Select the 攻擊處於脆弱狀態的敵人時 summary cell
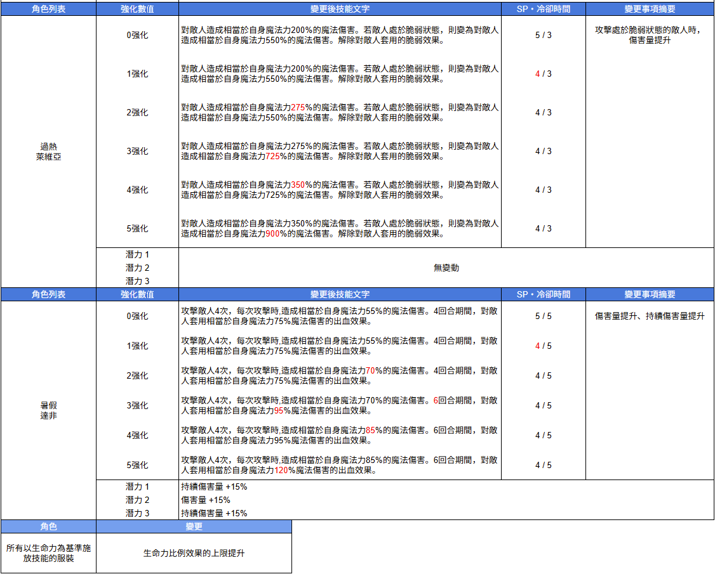The height and width of the screenshot is (574, 715). click(650, 35)
